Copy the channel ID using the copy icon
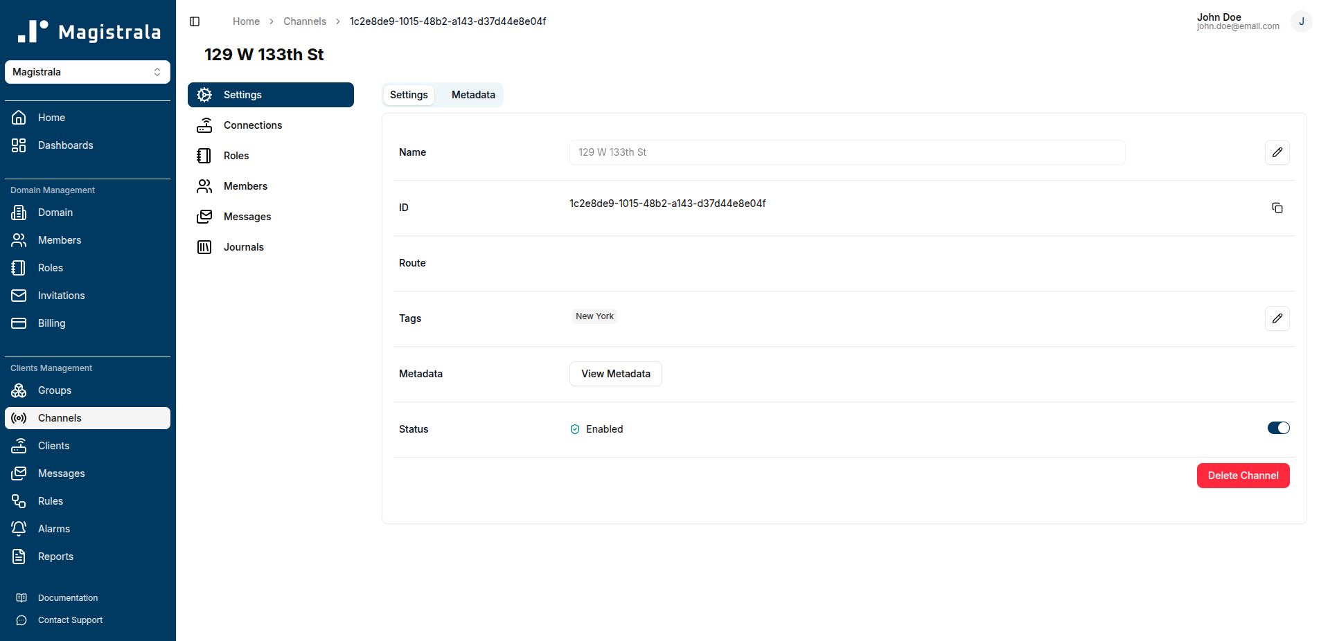The width and height of the screenshot is (1328, 641). [x=1277, y=208]
